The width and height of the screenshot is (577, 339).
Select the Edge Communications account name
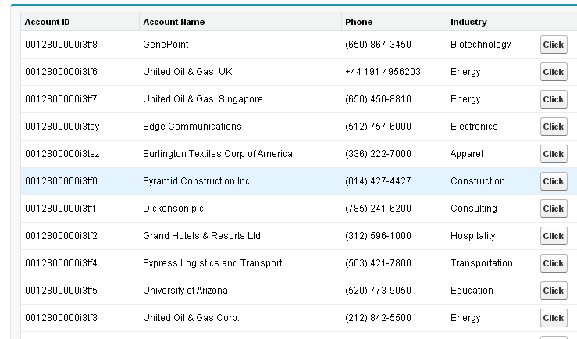[x=192, y=127]
